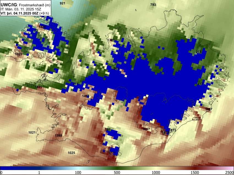Click the map value 1399
The height and width of the screenshot is (175, 234).
tap(58, 136)
